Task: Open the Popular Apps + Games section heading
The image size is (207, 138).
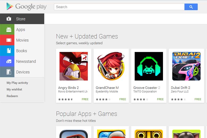Action: (x=87, y=114)
